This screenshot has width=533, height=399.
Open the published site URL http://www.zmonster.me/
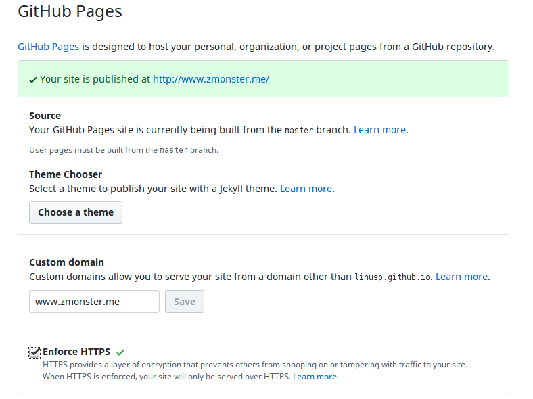point(211,79)
